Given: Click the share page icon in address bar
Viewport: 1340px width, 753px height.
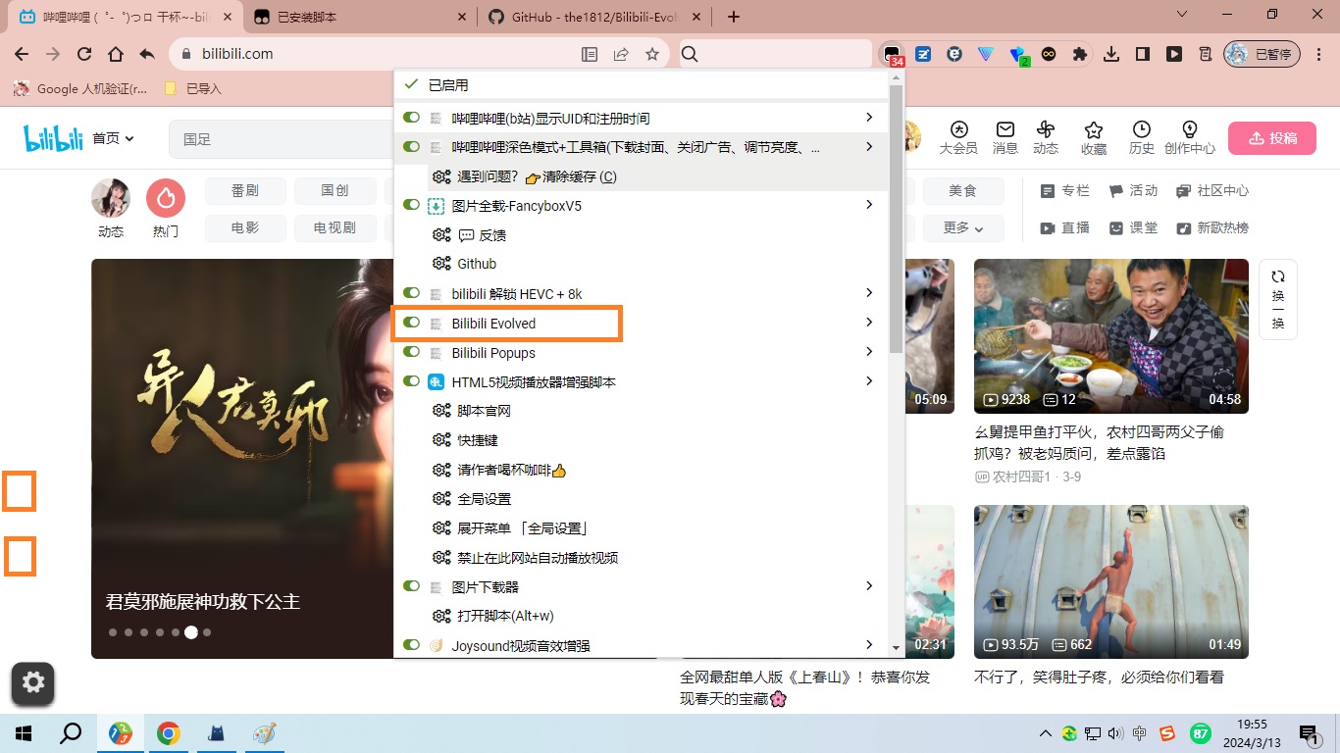Looking at the screenshot, I should click(621, 54).
